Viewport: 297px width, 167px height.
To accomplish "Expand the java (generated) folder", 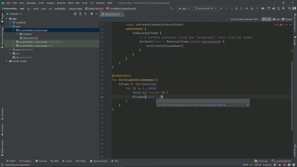I will (10, 50).
